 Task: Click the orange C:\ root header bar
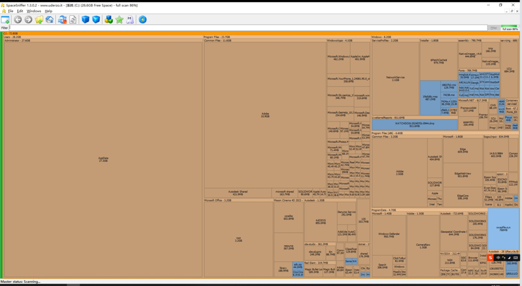click(x=260, y=33)
